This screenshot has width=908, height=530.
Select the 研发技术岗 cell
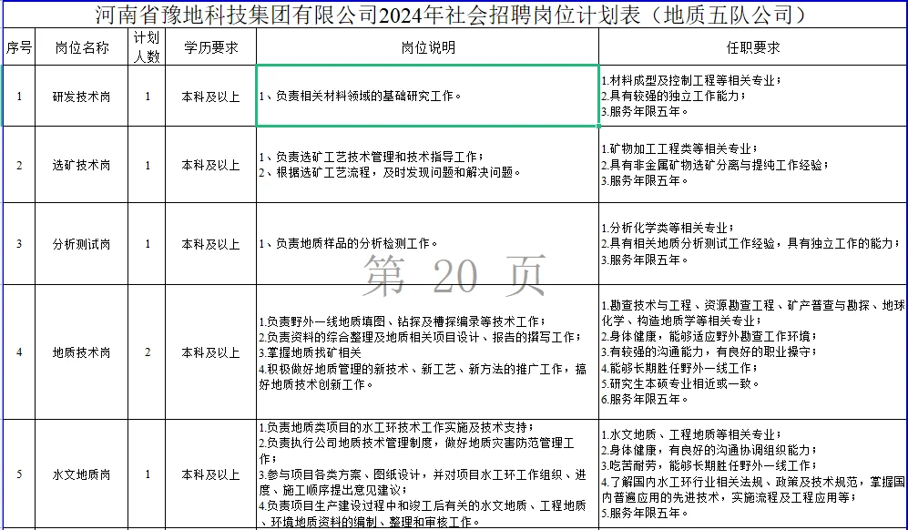[x=82, y=96]
